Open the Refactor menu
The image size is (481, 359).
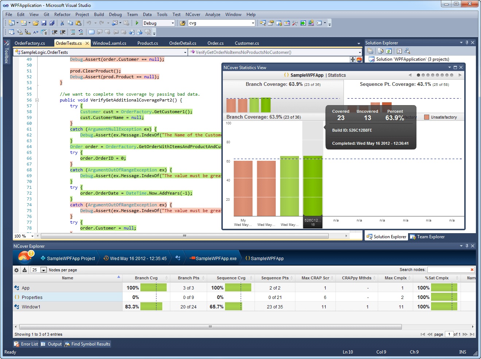click(x=62, y=15)
